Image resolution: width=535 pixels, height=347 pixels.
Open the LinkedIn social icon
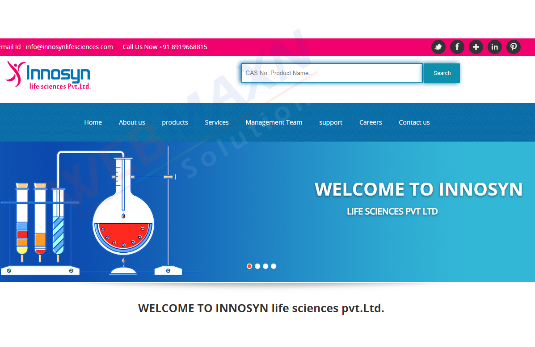(x=495, y=47)
